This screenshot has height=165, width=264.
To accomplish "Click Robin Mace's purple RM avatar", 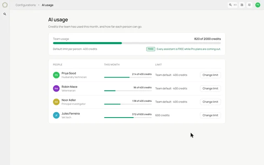I will [56, 88].
